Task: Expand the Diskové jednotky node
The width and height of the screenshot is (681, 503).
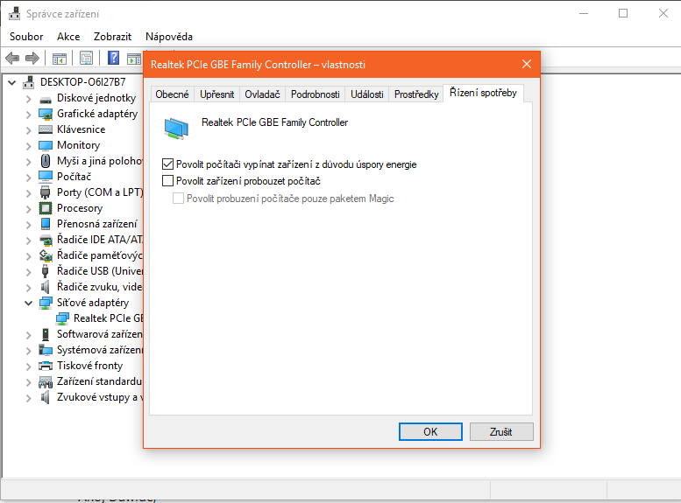Action: click(x=28, y=100)
